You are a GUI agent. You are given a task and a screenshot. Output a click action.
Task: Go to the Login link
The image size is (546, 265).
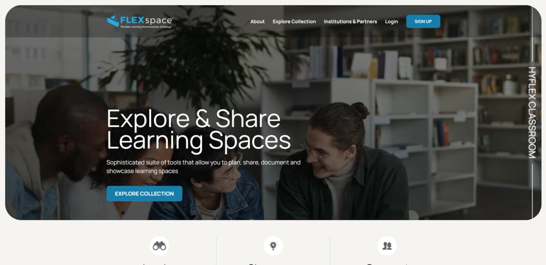click(391, 21)
